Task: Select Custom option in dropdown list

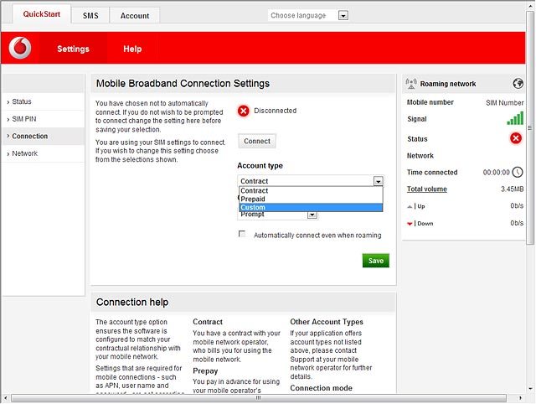Action: click(311, 207)
